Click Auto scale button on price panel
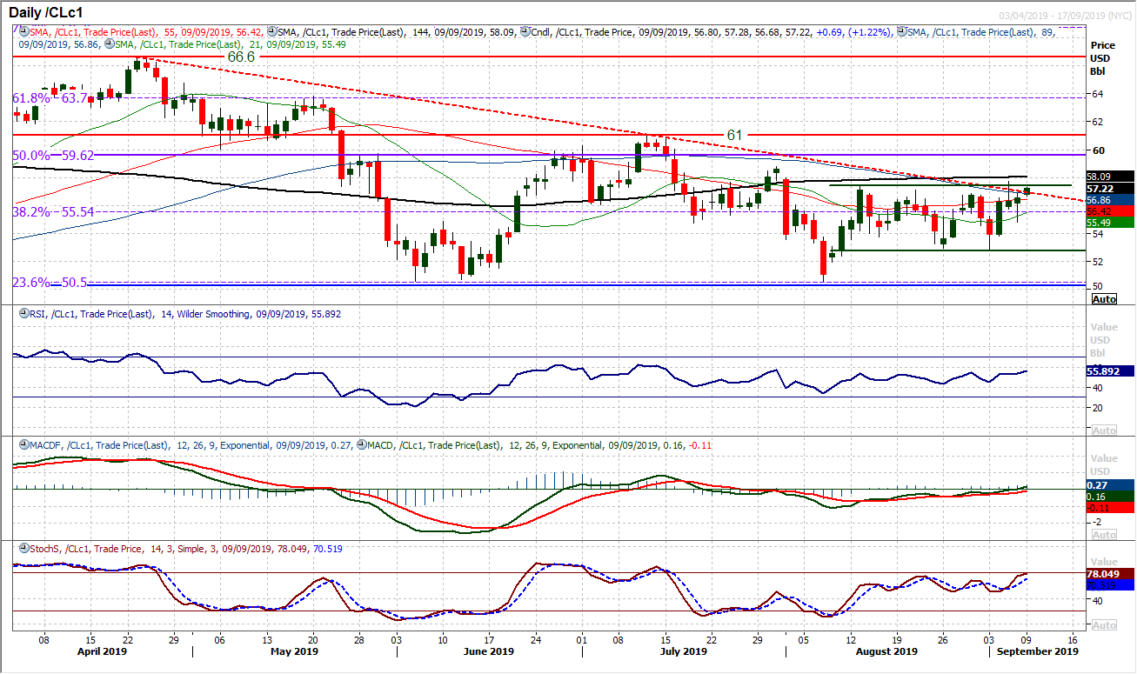1137x674 pixels. pos(1104,298)
